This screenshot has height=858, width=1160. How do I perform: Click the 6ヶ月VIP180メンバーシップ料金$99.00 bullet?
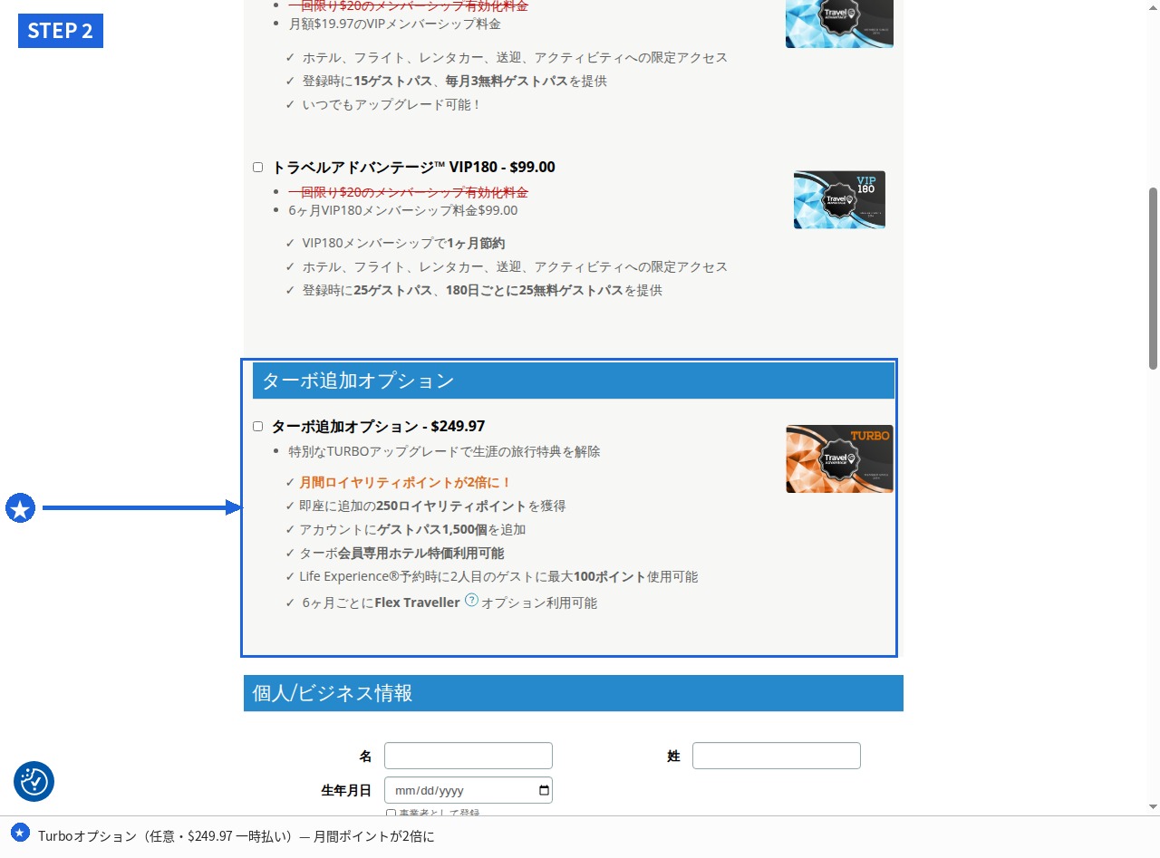tap(403, 210)
